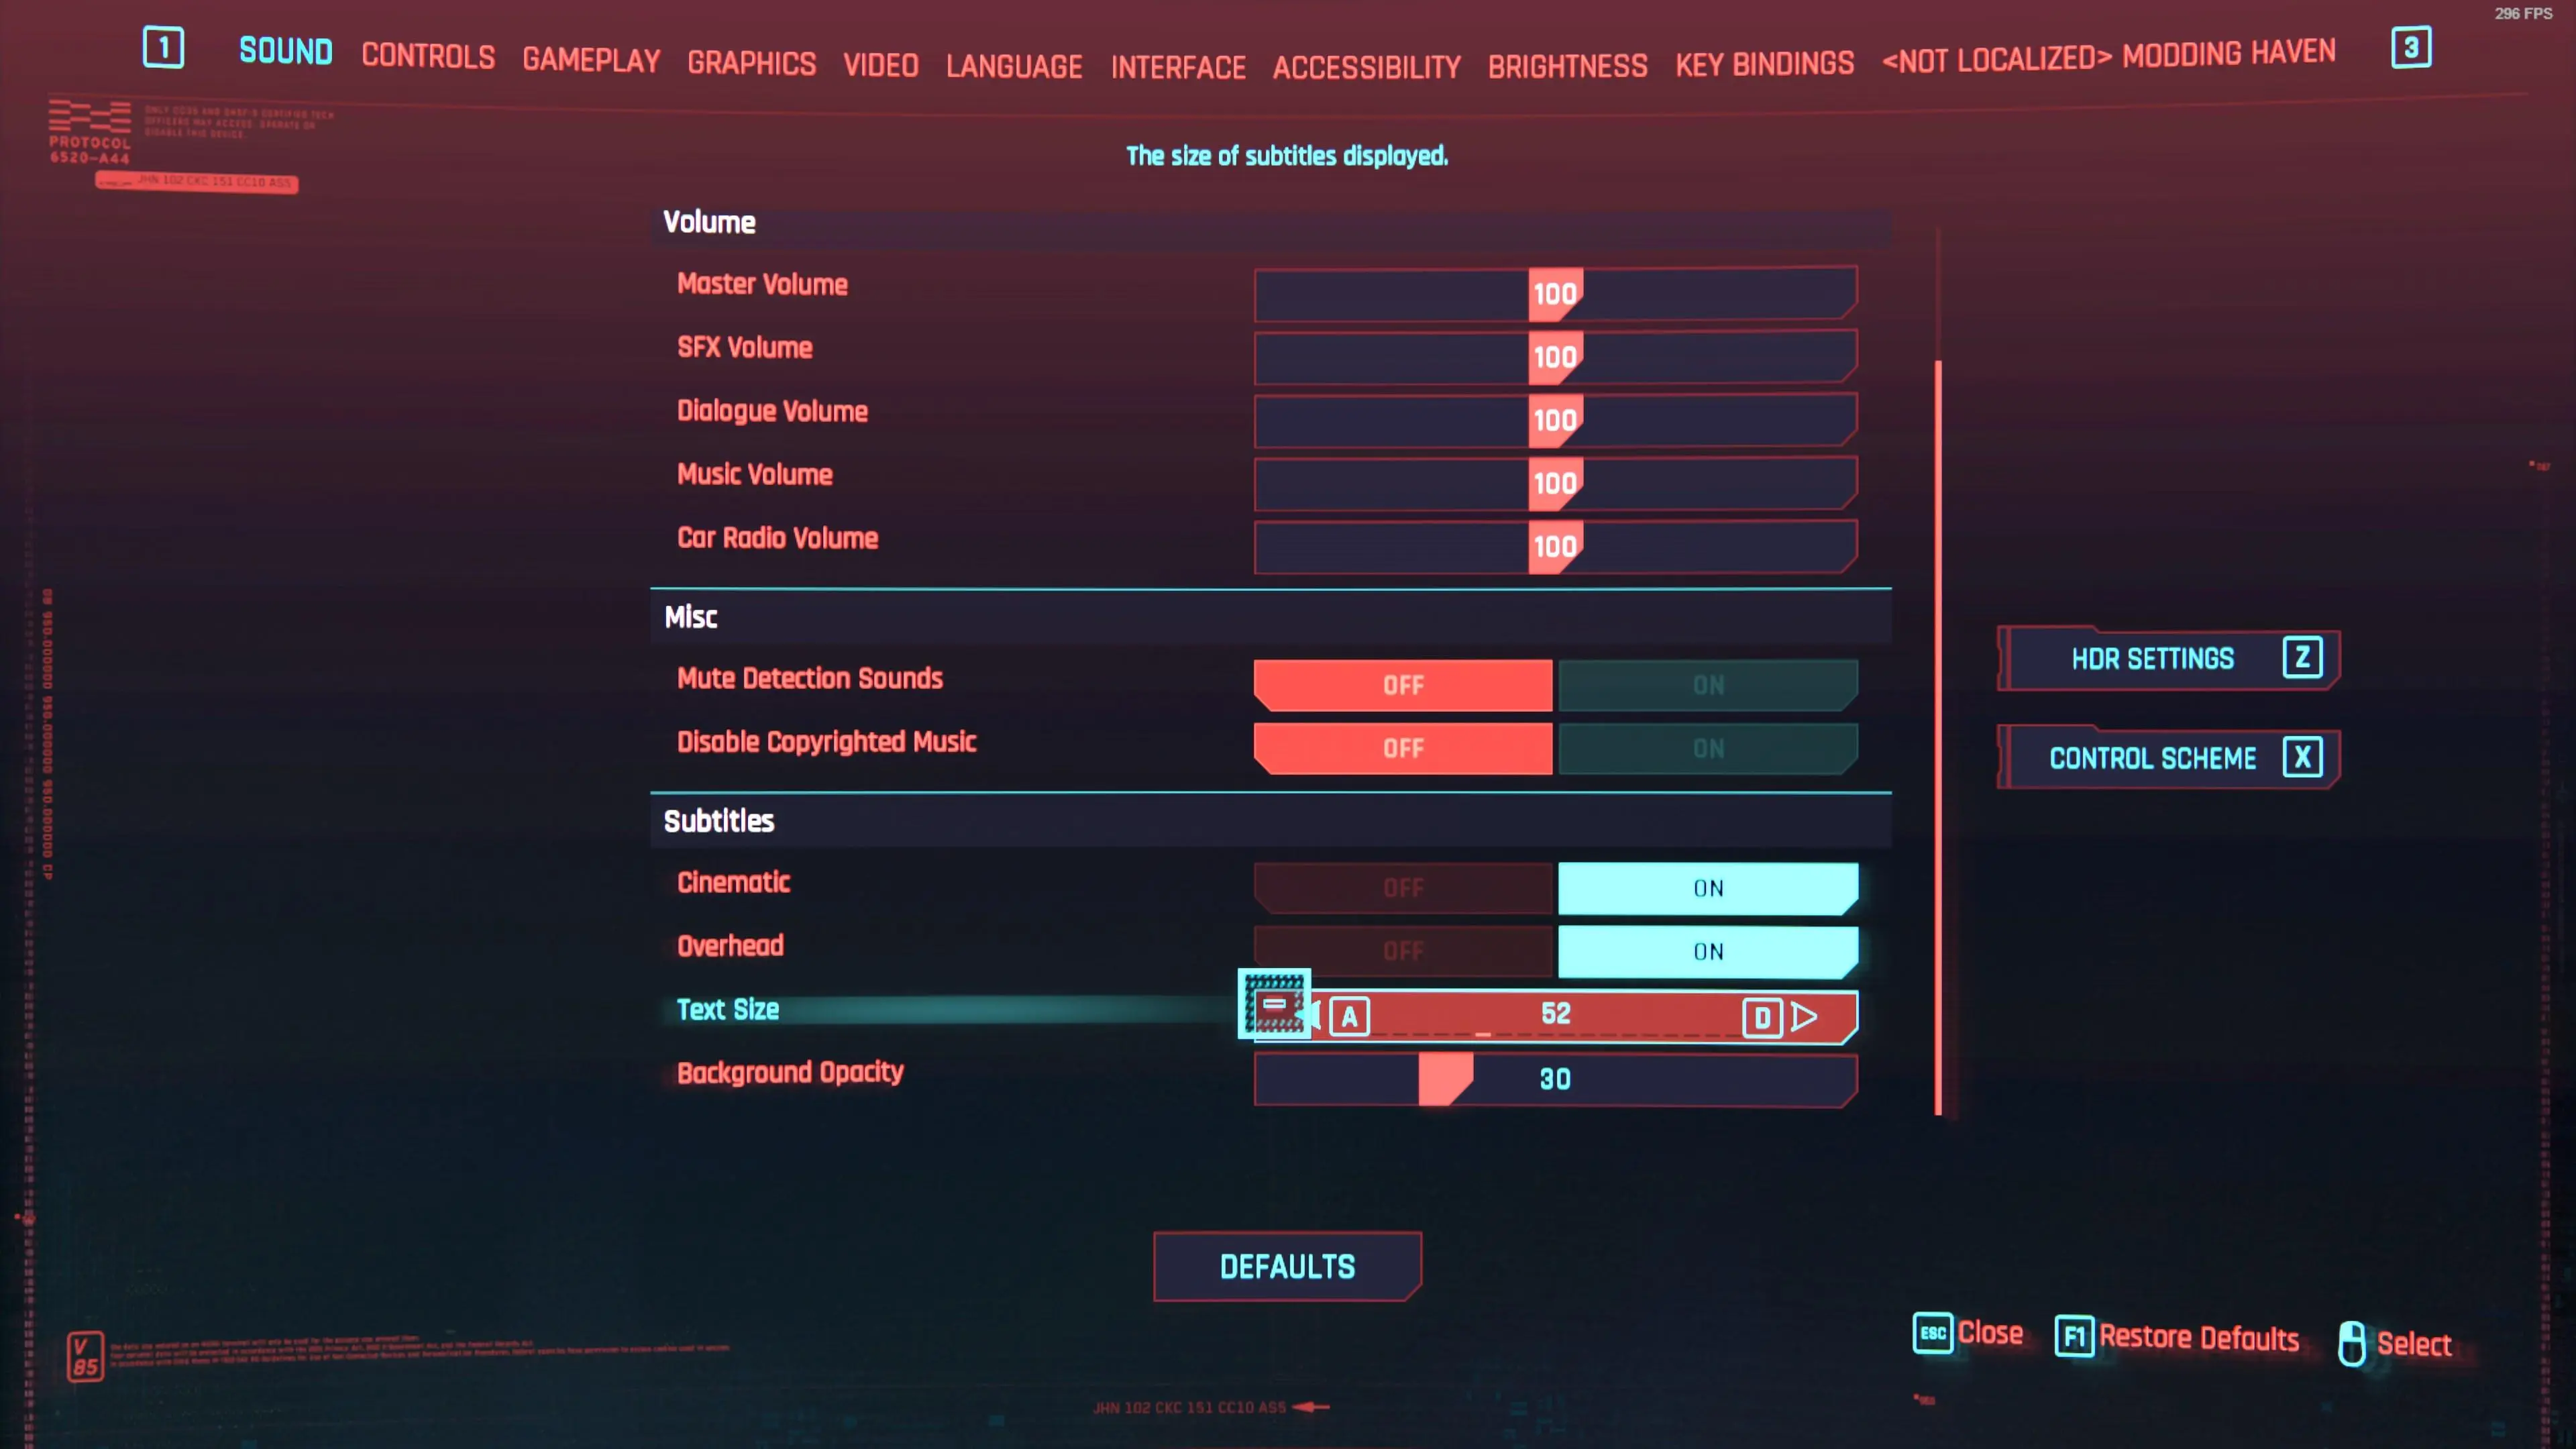Image resolution: width=2576 pixels, height=1449 pixels.
Task: Click page 1 icon top-left corner
Action: (161, 48)
